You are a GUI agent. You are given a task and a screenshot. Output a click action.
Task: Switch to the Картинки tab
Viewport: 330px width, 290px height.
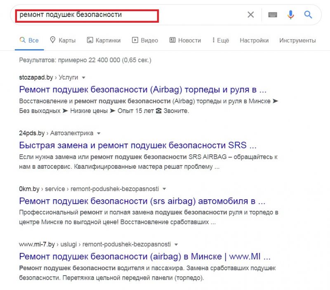104,40
